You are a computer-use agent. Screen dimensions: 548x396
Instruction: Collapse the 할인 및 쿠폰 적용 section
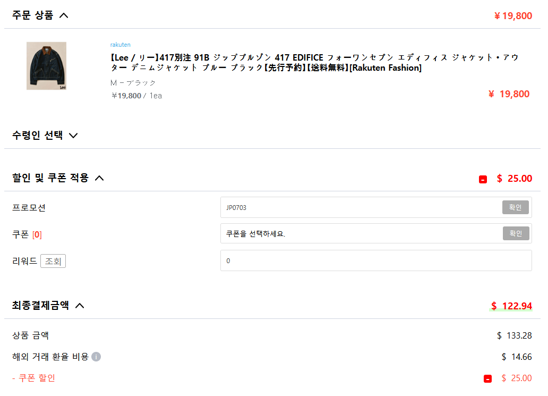[99, 178]
